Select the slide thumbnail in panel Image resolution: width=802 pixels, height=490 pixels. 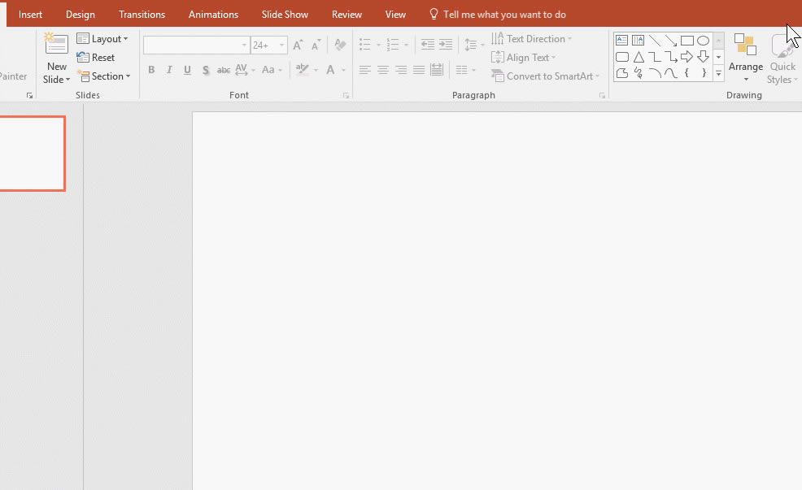pyautogui.click(x=33, y=154)
